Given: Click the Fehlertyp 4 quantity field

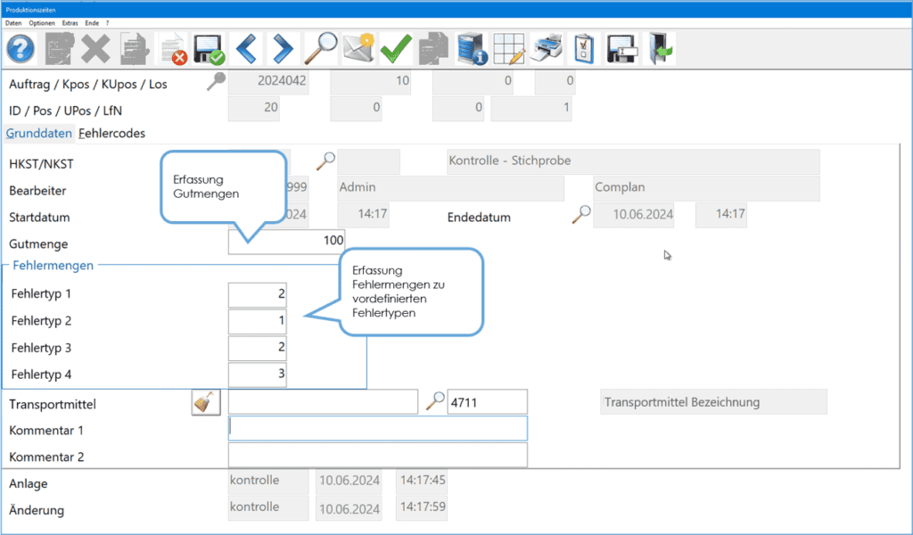Looking at the screenshot, I should (x=258, y=374).
